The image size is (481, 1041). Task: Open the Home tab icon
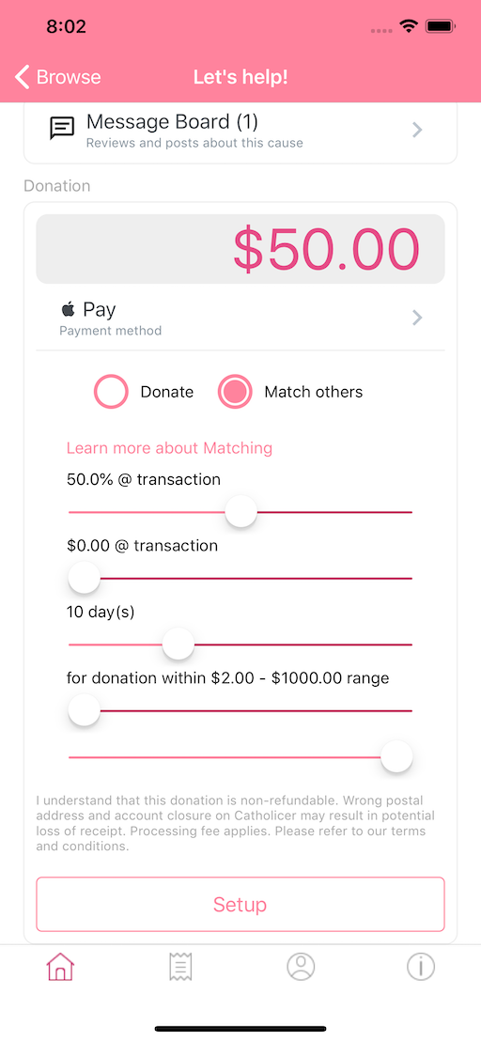coord(60,966)
